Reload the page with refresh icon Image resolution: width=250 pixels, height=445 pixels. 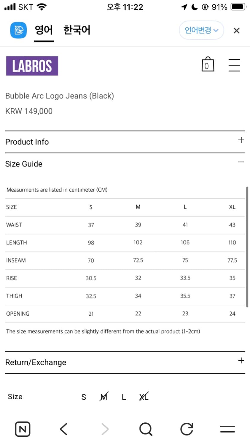187,429
